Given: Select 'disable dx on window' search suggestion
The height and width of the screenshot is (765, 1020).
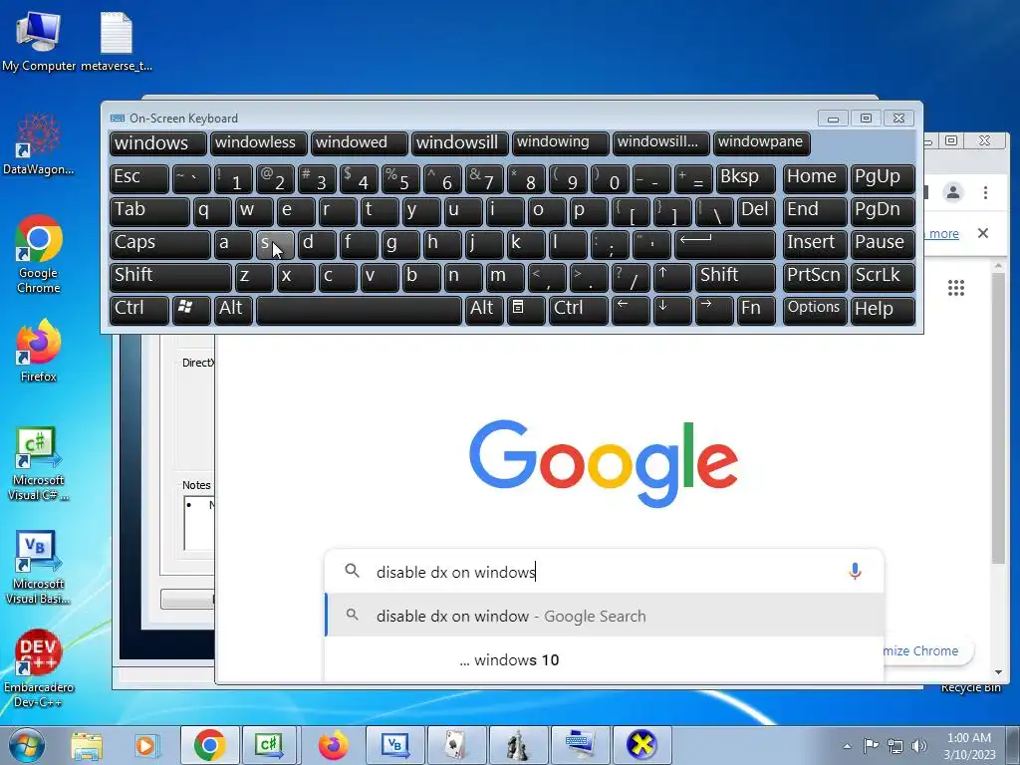Looking at the screenshot, I should 605,616.
